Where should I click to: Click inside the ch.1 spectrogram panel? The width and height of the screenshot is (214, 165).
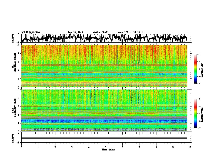pyautogui.click(x=104, y=66)
